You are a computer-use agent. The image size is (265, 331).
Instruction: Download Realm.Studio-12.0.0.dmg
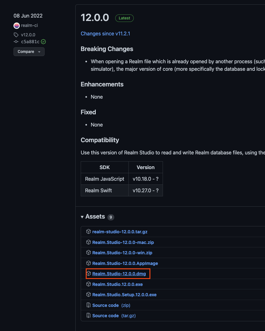pyautogui.click(x=119, y=274)
